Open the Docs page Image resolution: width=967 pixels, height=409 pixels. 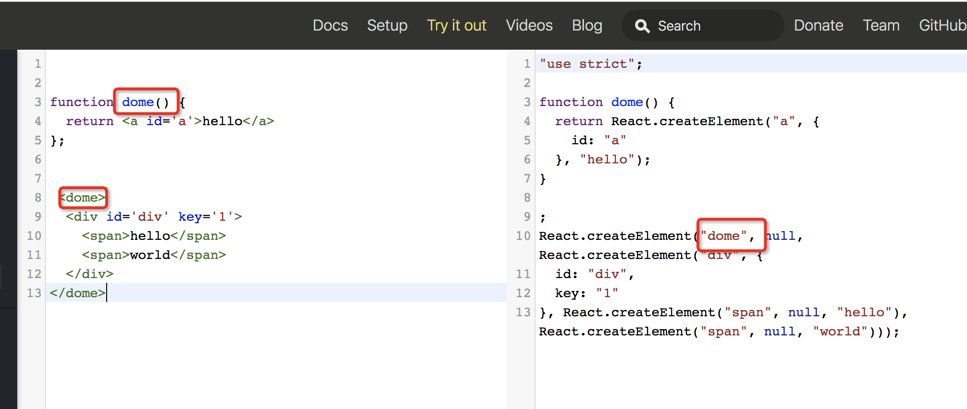(330, 25)
